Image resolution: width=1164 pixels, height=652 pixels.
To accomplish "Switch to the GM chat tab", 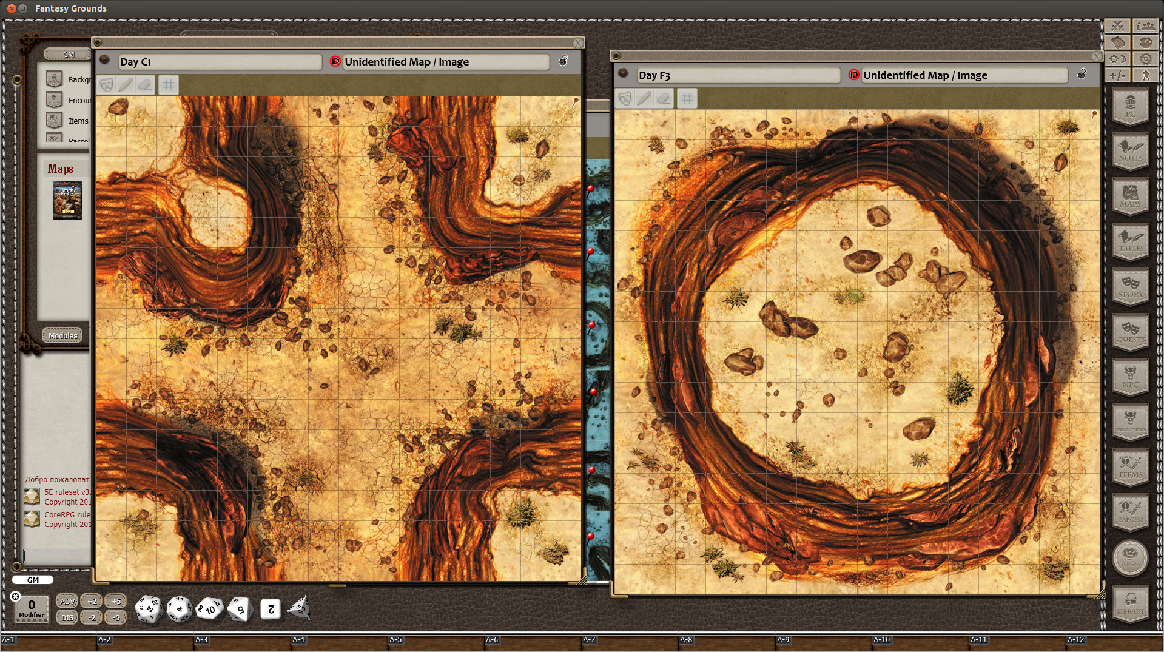I will coord(33,580).
